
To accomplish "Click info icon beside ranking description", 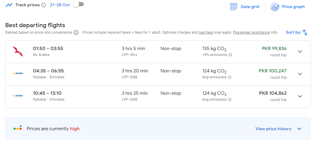I will 76,32.
